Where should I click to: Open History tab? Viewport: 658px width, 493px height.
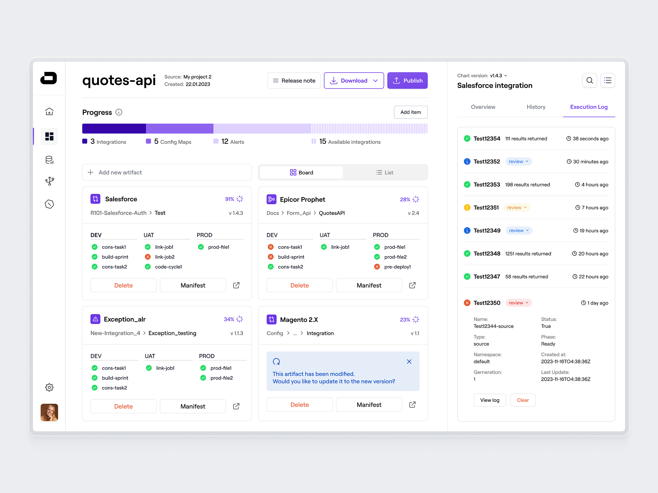(536, 107)
